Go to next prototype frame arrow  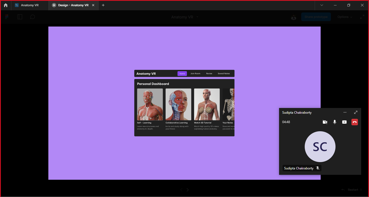[188, 190]
